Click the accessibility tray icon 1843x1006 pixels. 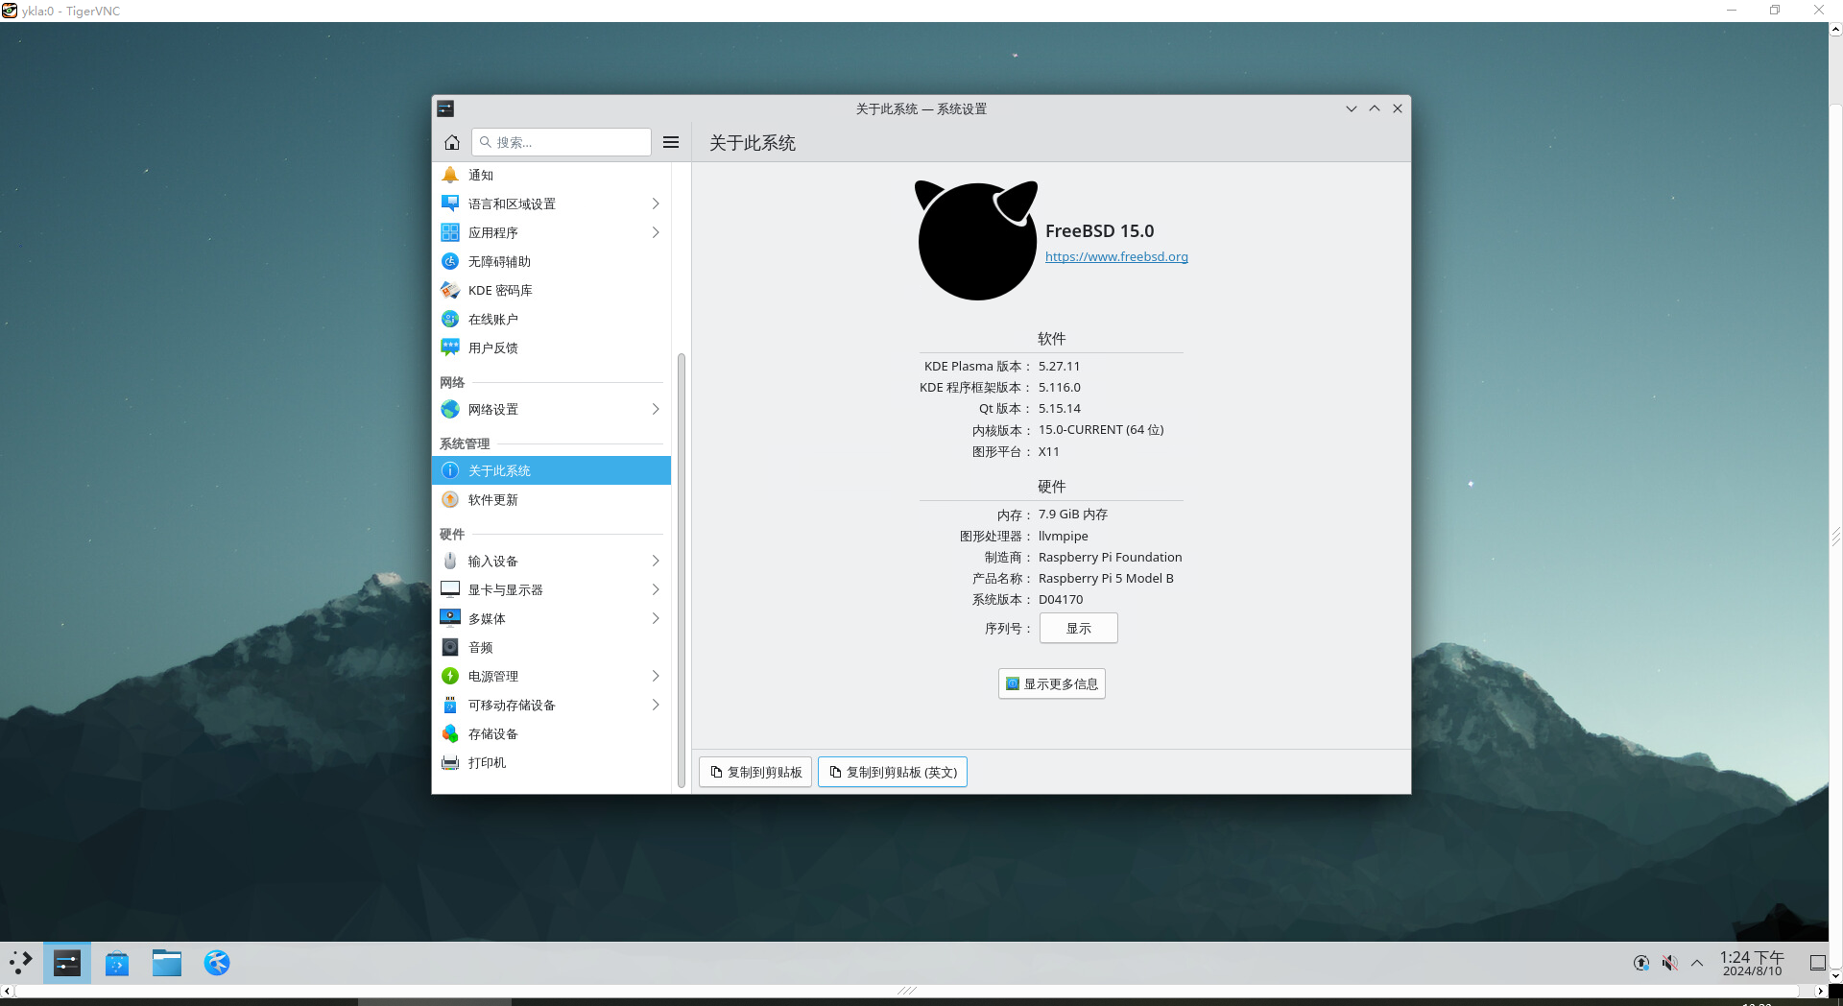(x=1641, y=963)
